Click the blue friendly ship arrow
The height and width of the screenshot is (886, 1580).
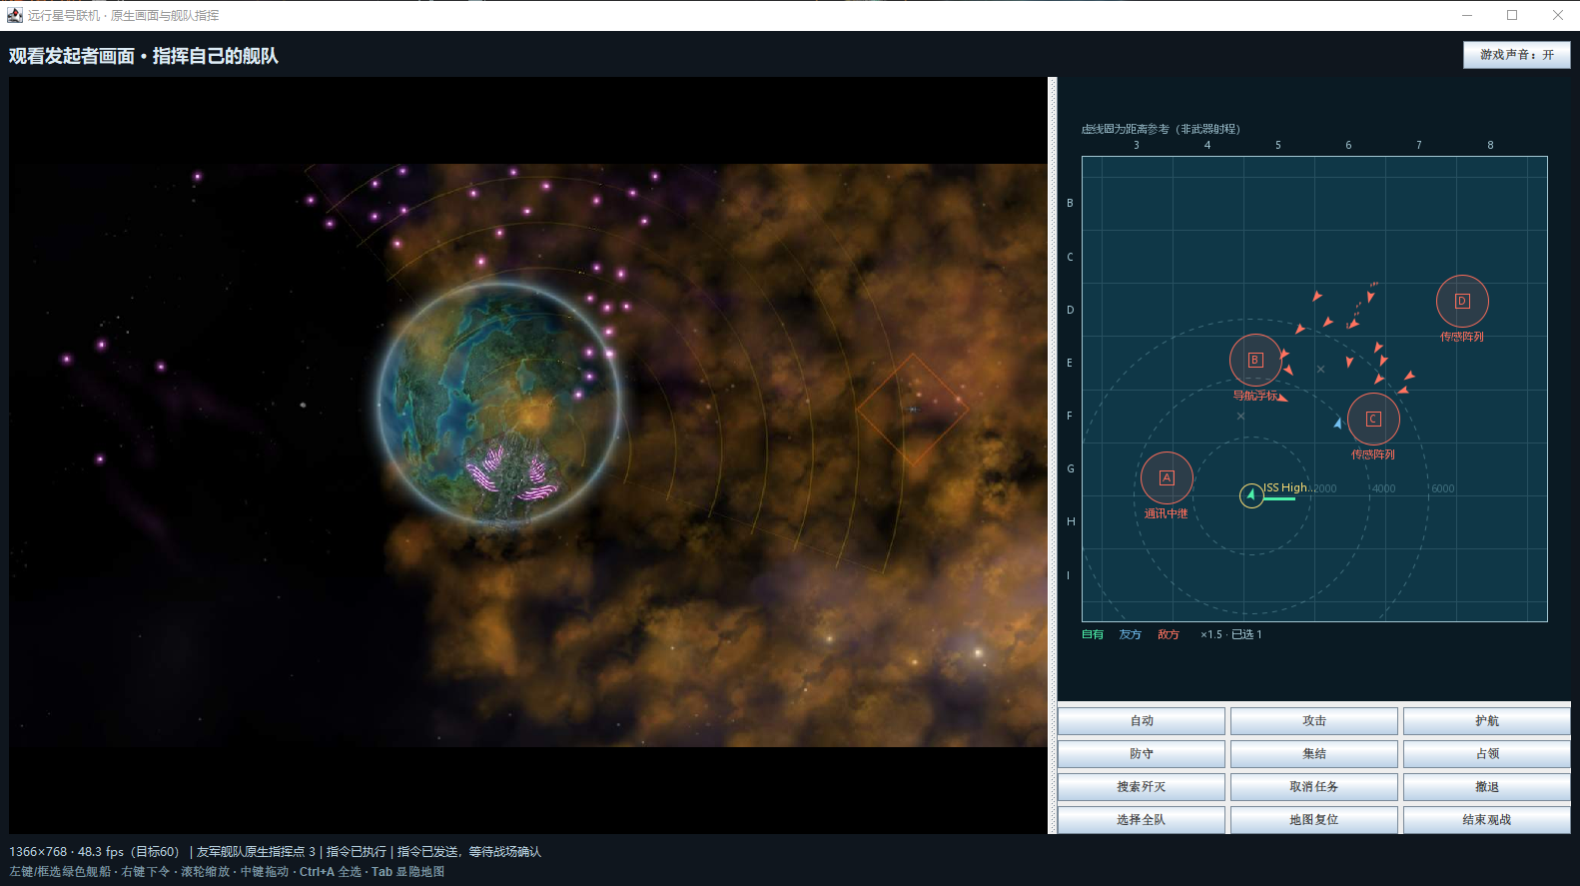click(x=1338, y=424)
